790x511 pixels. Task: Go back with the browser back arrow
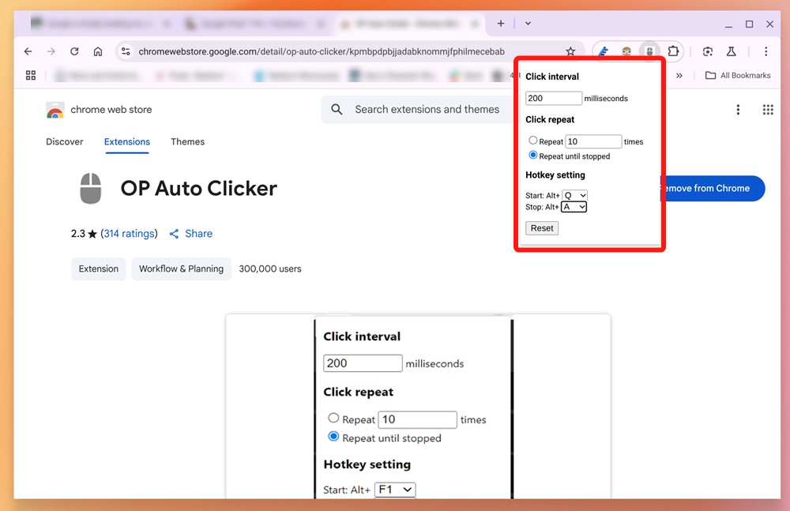28,51
